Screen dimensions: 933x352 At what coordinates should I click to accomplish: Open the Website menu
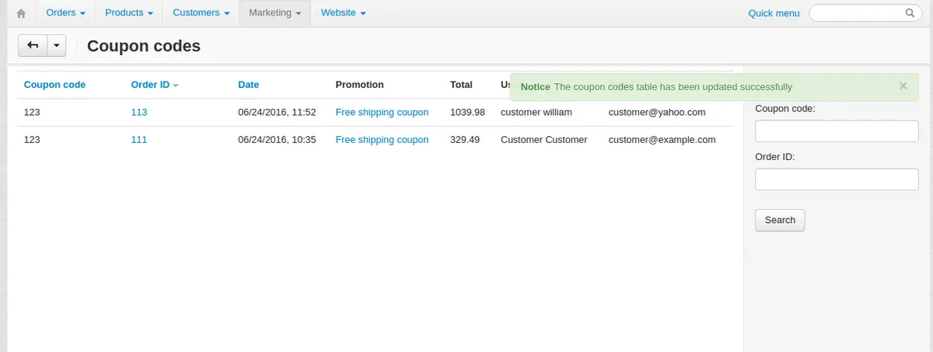[343, 13]
